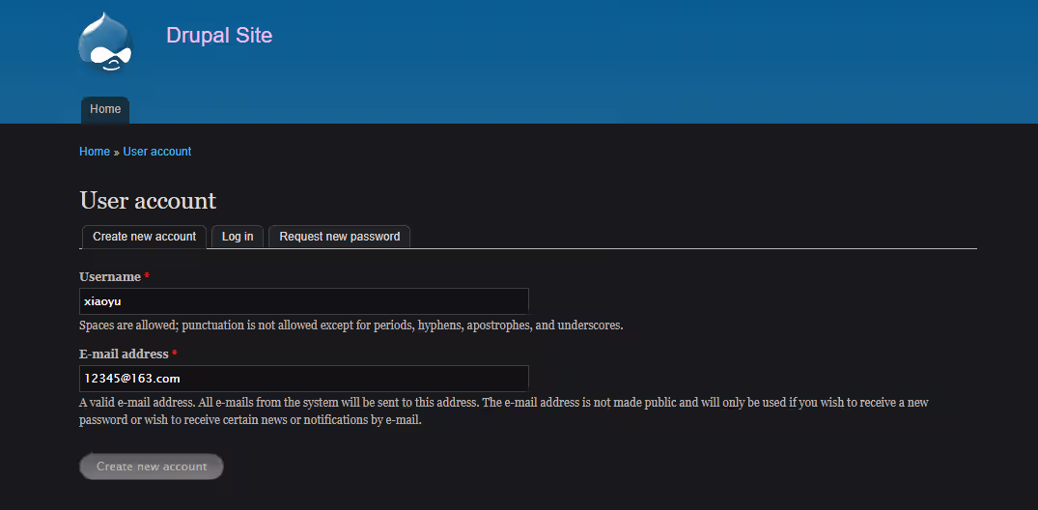Go to the Request new password tab
This screenshot has width=1038, height=510.
point(339,237)
